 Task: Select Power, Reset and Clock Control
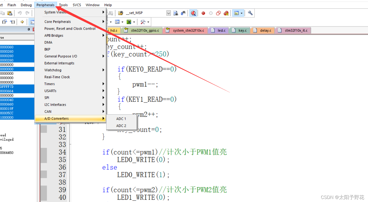(x=70, y=29)
